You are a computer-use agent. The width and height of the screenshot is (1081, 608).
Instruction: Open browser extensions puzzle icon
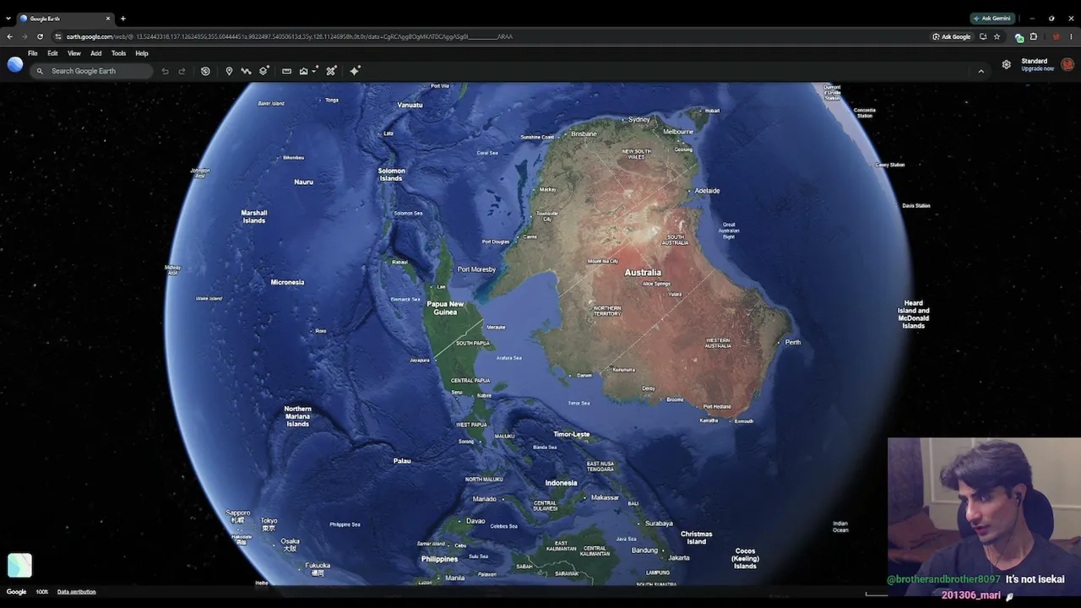[1033, 36]
